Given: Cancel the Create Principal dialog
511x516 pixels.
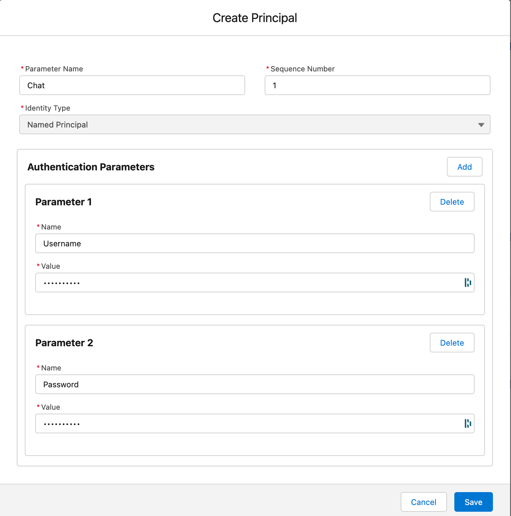Looking at the screenshot, I should [423, 502].
